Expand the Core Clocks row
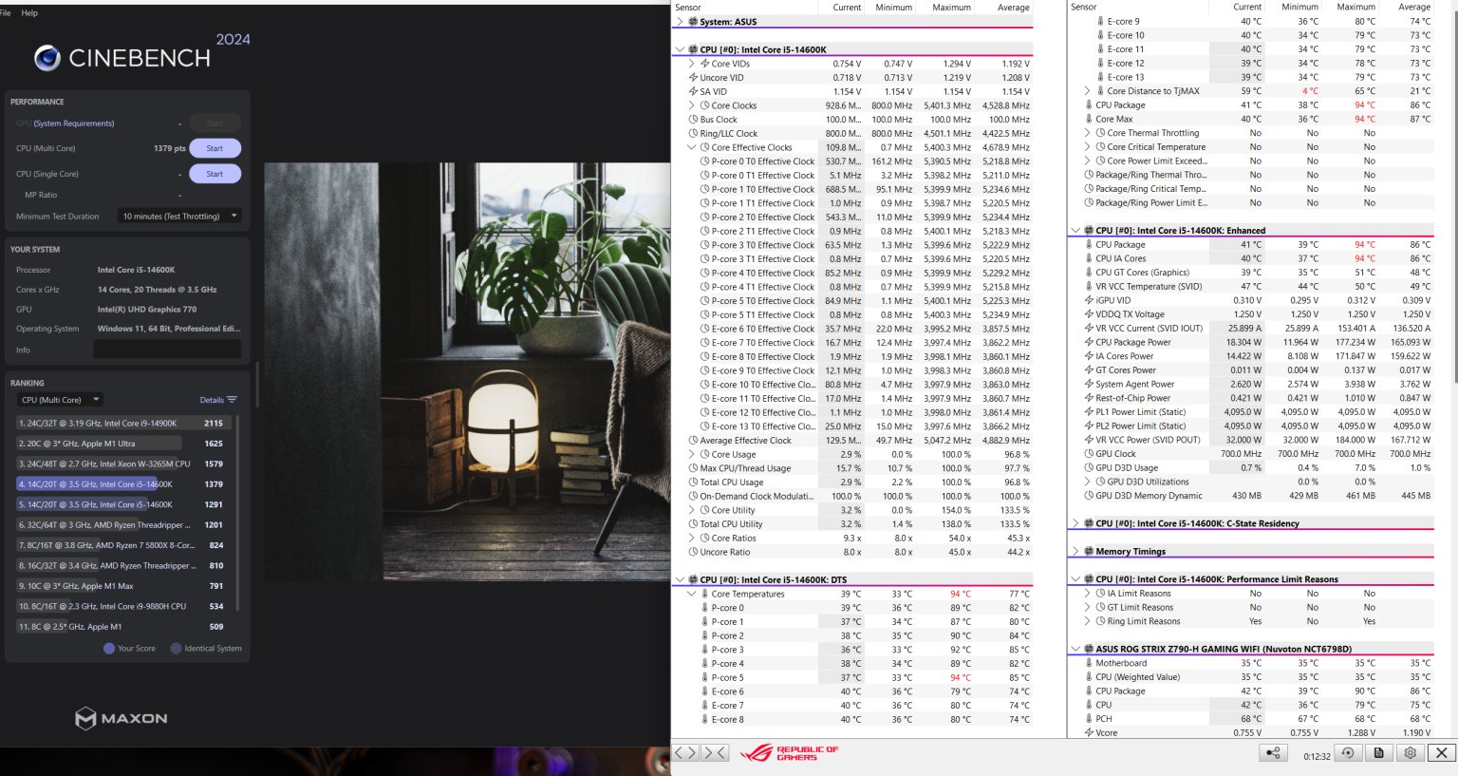Screen dimensions: 1458x776 [x=692, y=105]
